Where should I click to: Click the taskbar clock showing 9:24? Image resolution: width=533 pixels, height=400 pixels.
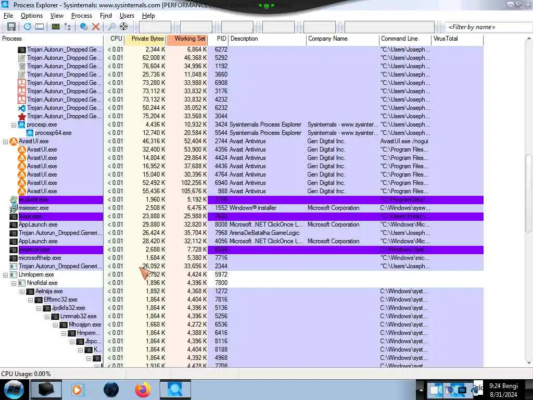click(x=503, y=390)
